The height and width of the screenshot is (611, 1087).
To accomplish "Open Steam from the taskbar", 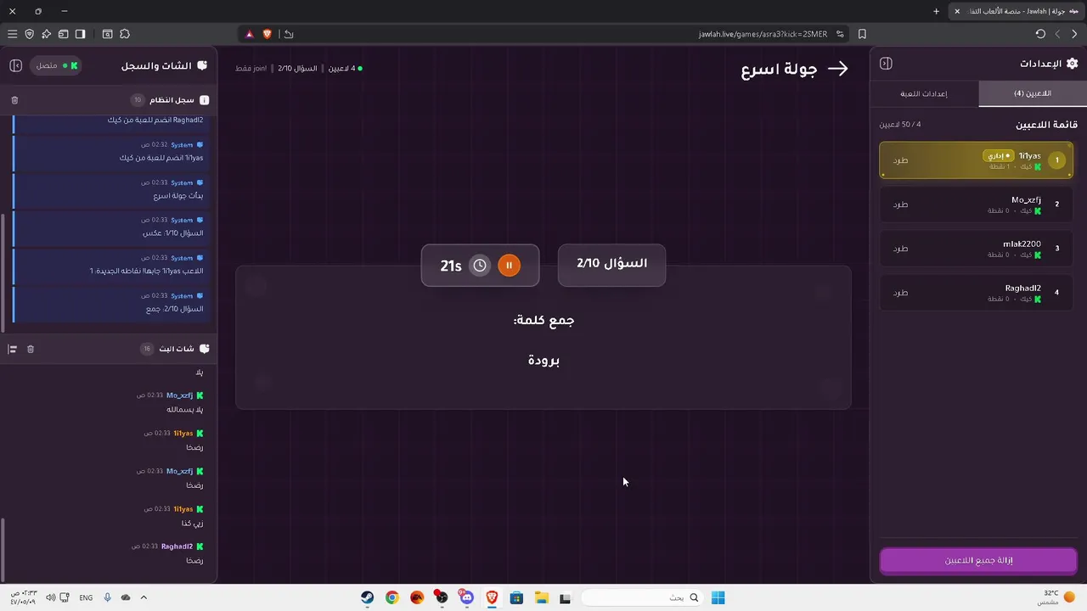I will (367, 597).
